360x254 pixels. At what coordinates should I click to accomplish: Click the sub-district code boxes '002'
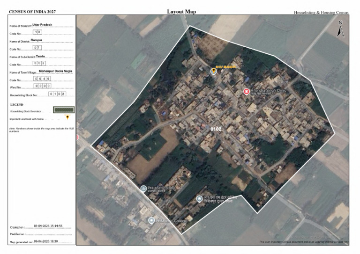[39, 63]
